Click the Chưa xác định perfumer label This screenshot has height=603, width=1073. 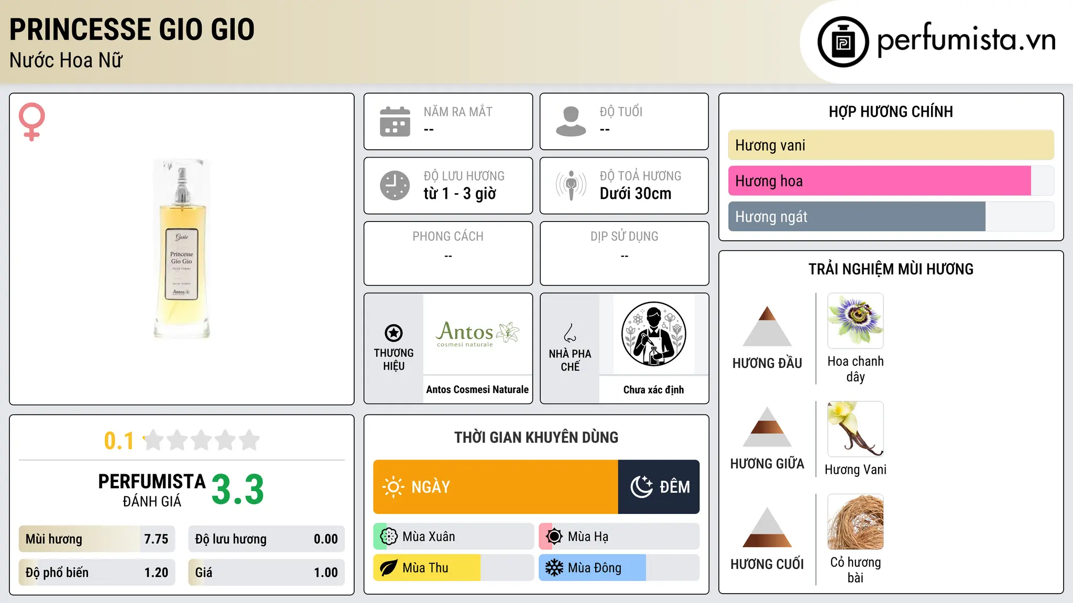[x=653, y=389]
